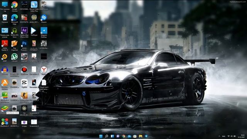Open the BlueStacks X desktop shortcut
The height and width of the screenshot is (139, 247).
click(x=5, y=122)
